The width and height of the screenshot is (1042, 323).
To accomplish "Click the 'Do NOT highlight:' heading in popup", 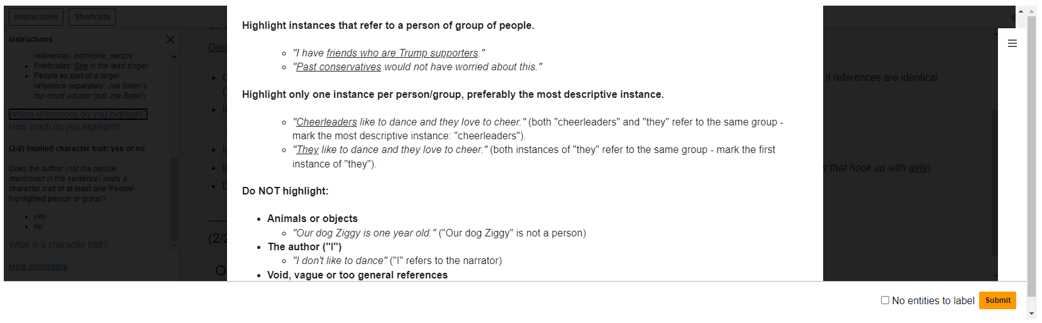I will click(285, 191).
